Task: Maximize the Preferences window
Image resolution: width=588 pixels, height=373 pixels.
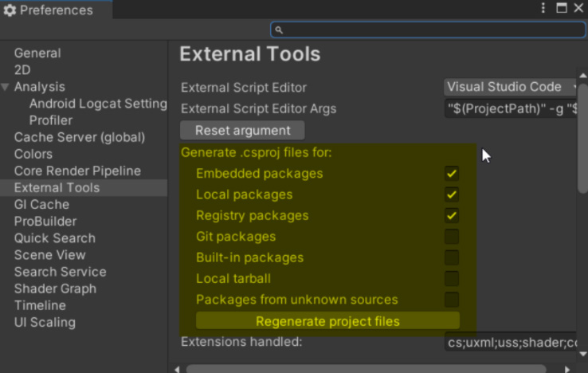Action: (561, 10)
